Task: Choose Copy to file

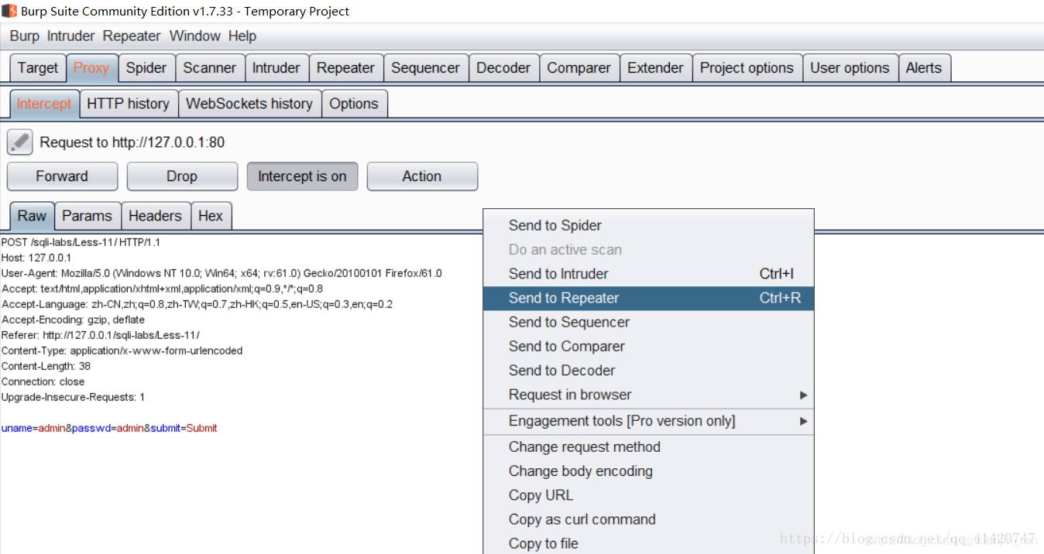Action: point(648,543)
